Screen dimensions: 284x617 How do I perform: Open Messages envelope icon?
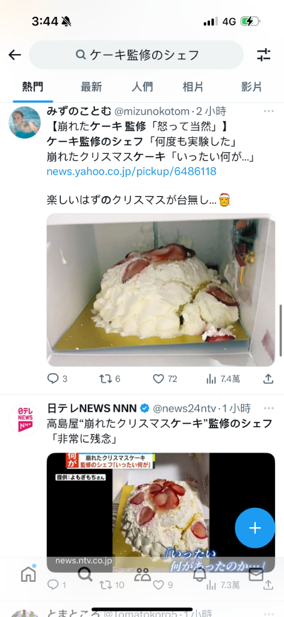tap(256, 575)
